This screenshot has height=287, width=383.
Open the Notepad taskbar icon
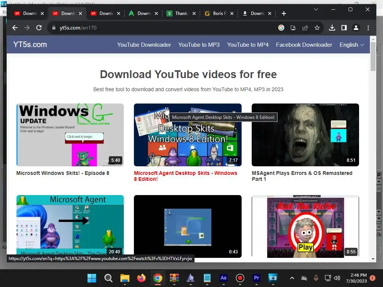(x=207, y=278)
